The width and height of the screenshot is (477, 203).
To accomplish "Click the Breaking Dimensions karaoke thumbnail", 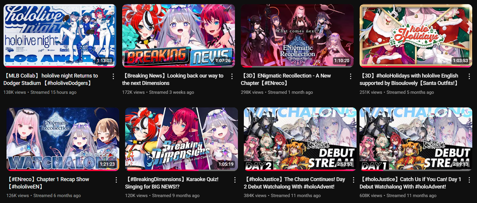I will tap(181, 139).
